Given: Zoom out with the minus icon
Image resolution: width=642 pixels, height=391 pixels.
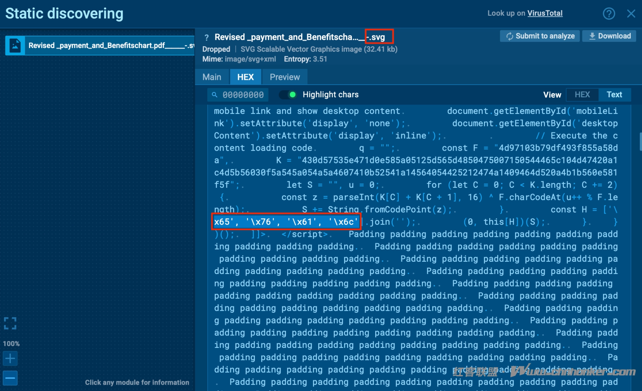Looking at the screenshot, I should 10,378.
